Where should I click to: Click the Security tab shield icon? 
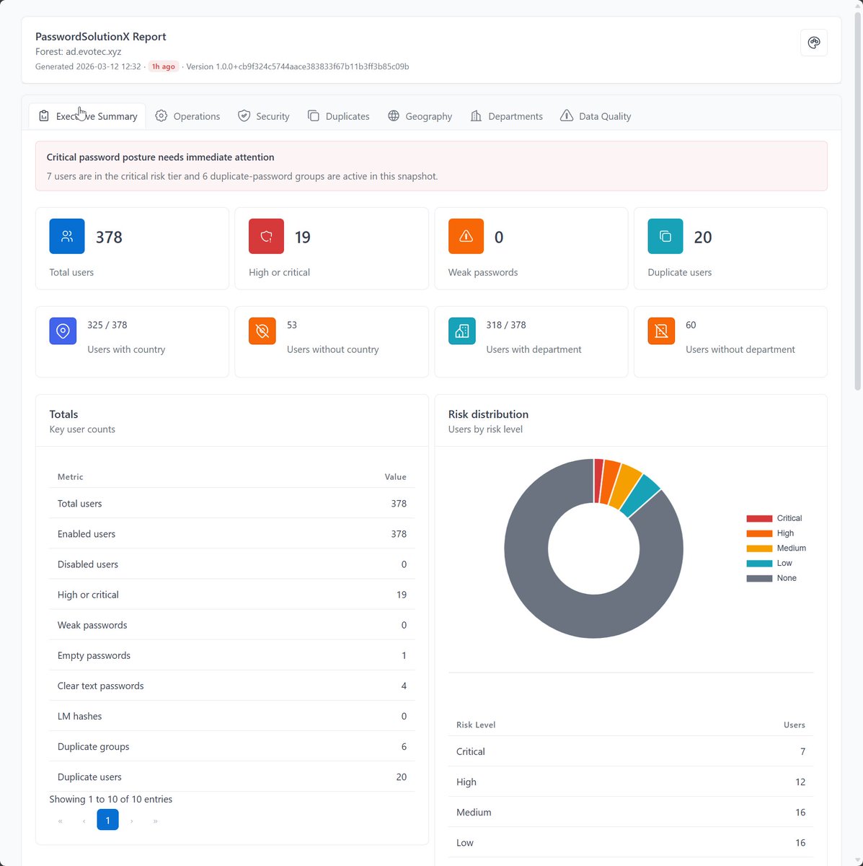click(x=244, y=116)
